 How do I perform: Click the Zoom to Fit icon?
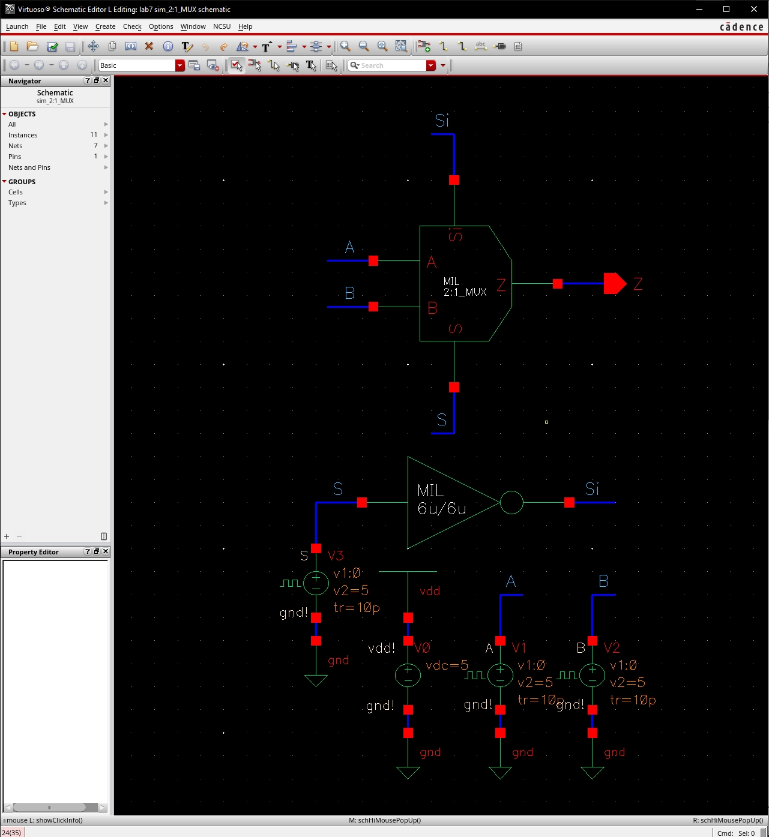click(382, 46)
